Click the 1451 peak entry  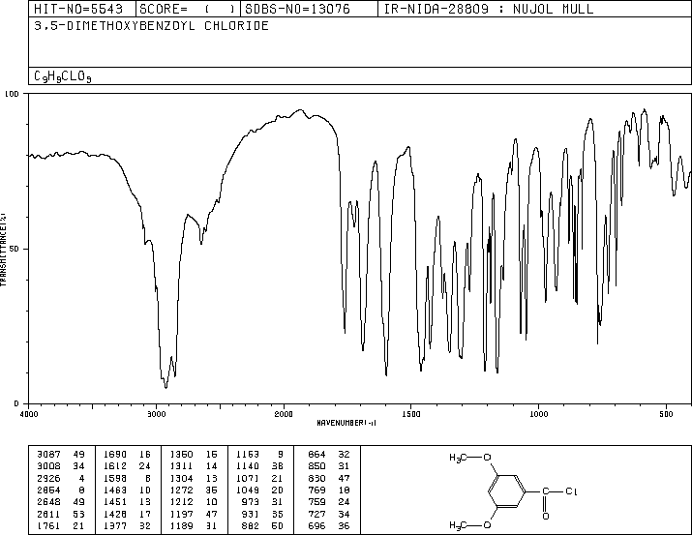(x=127, y=502)
